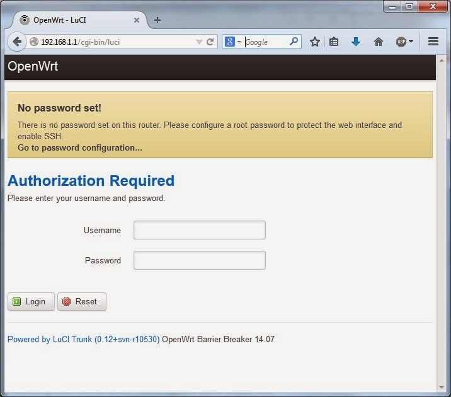Click the OpenWrt header brand link

tap(33, 66)
